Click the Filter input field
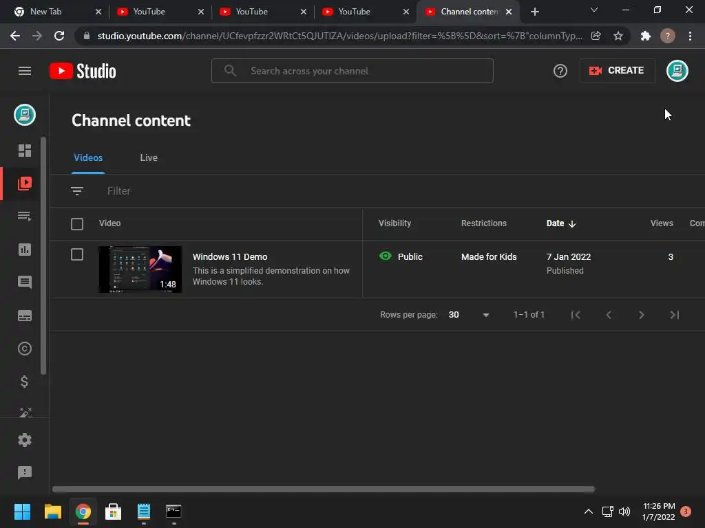The width and height of the screenshot is (705, 528). tap(118, 191)
